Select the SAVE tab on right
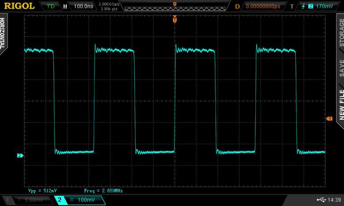The width and height of the screenshot is (344, 206). pos(340,68)
